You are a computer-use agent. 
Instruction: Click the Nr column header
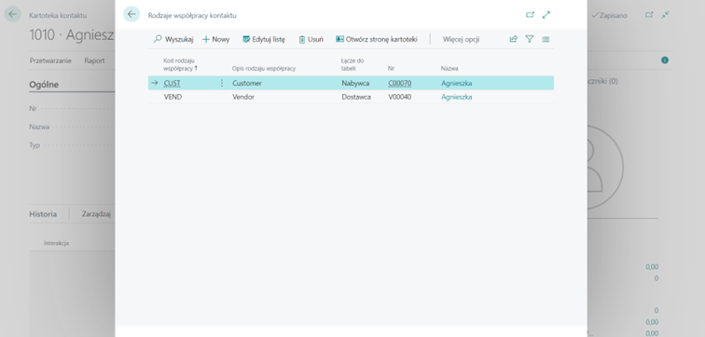pos(391,68)
